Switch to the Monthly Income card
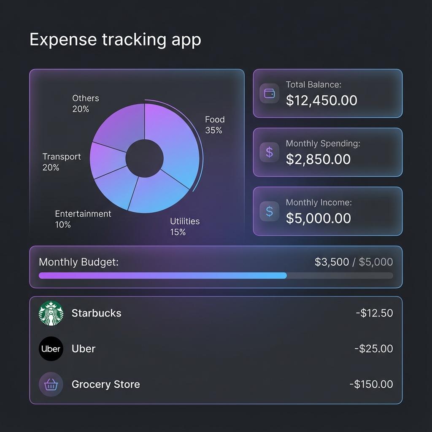432x432 pixels. pyautogui.click(x=328, y=211)
